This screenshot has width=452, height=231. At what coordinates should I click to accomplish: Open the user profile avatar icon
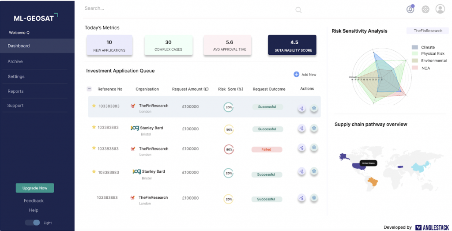(x=440, y=9)
